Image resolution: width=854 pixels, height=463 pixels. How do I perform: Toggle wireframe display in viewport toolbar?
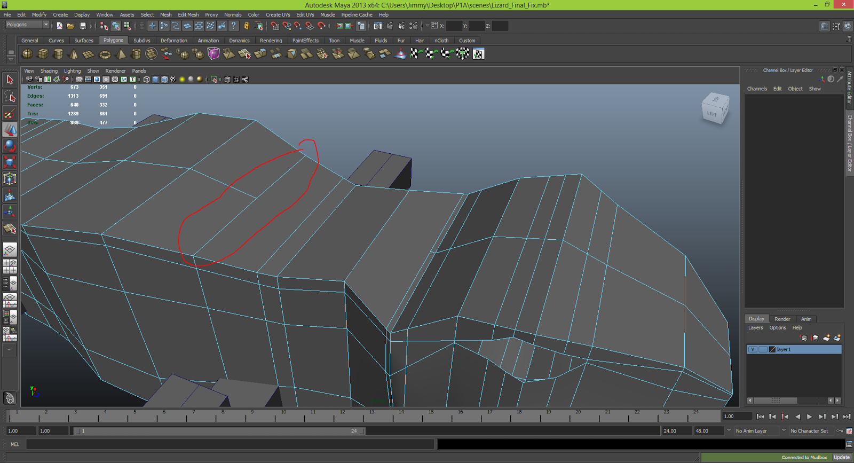[146, 80]
